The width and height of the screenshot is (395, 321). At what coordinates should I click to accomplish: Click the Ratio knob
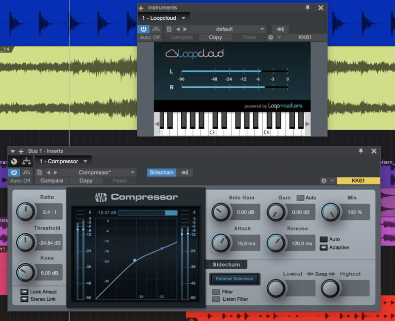(x=26, y=212)
